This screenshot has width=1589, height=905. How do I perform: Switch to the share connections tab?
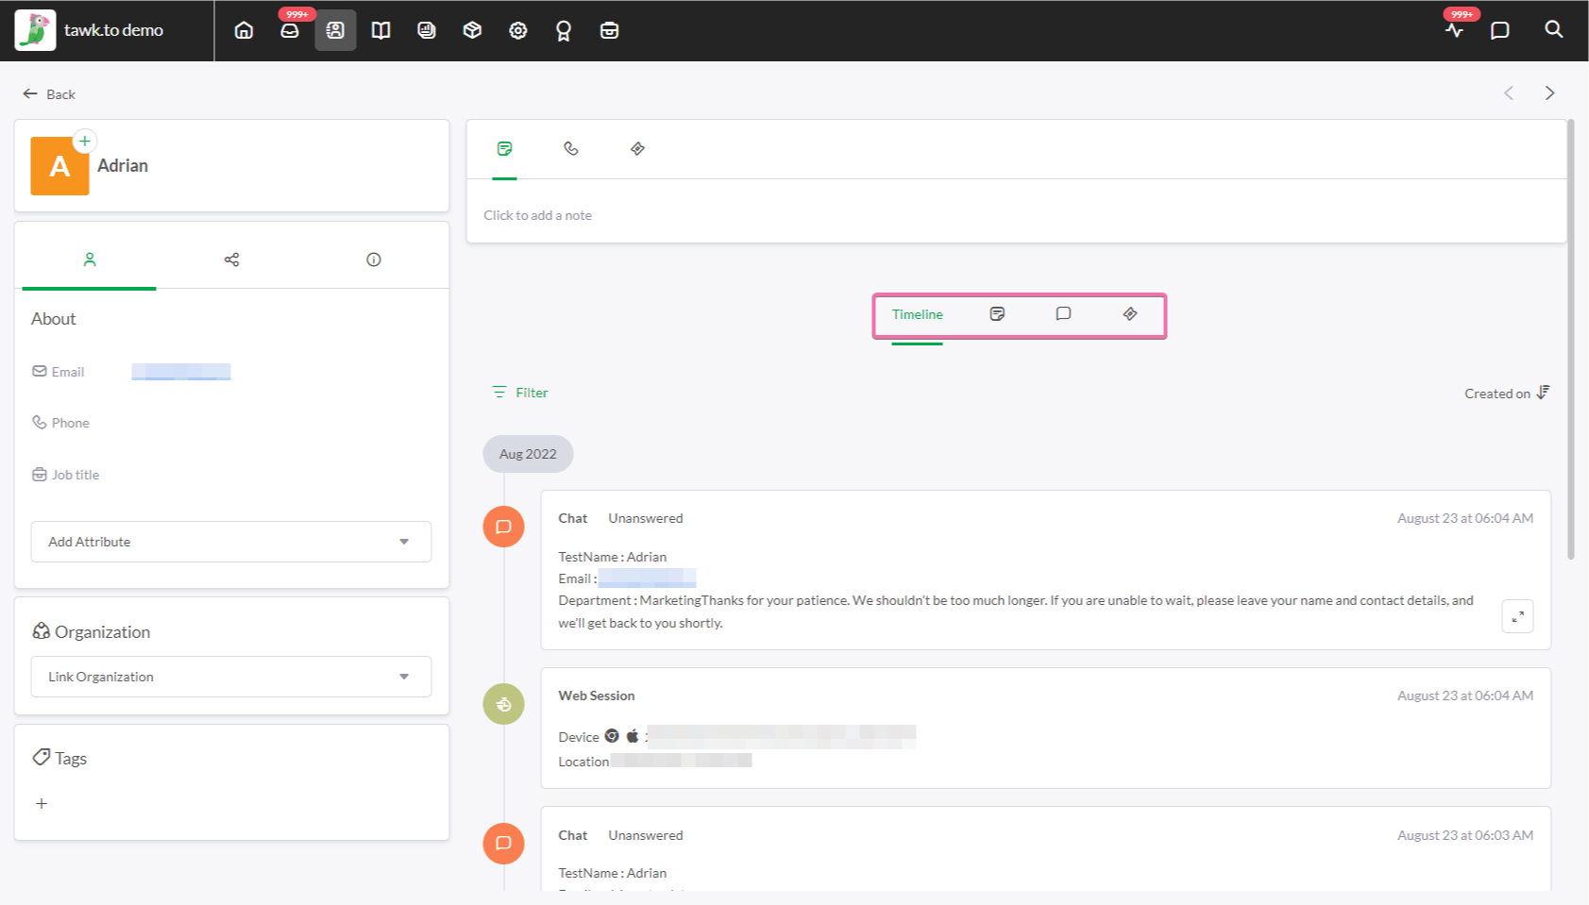pyautogui.click(x=231, y=260)
